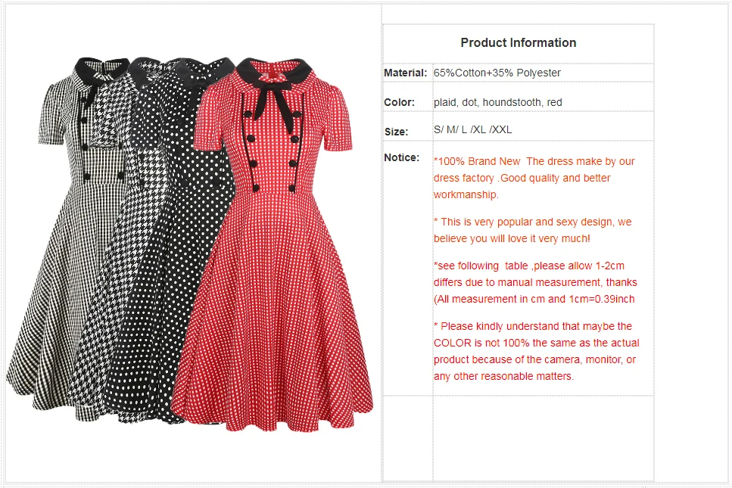
Task: Click the Size label
Action: tap(397, 132)
